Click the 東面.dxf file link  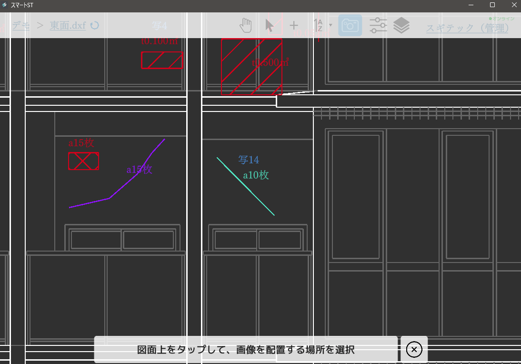click(68, 25)
